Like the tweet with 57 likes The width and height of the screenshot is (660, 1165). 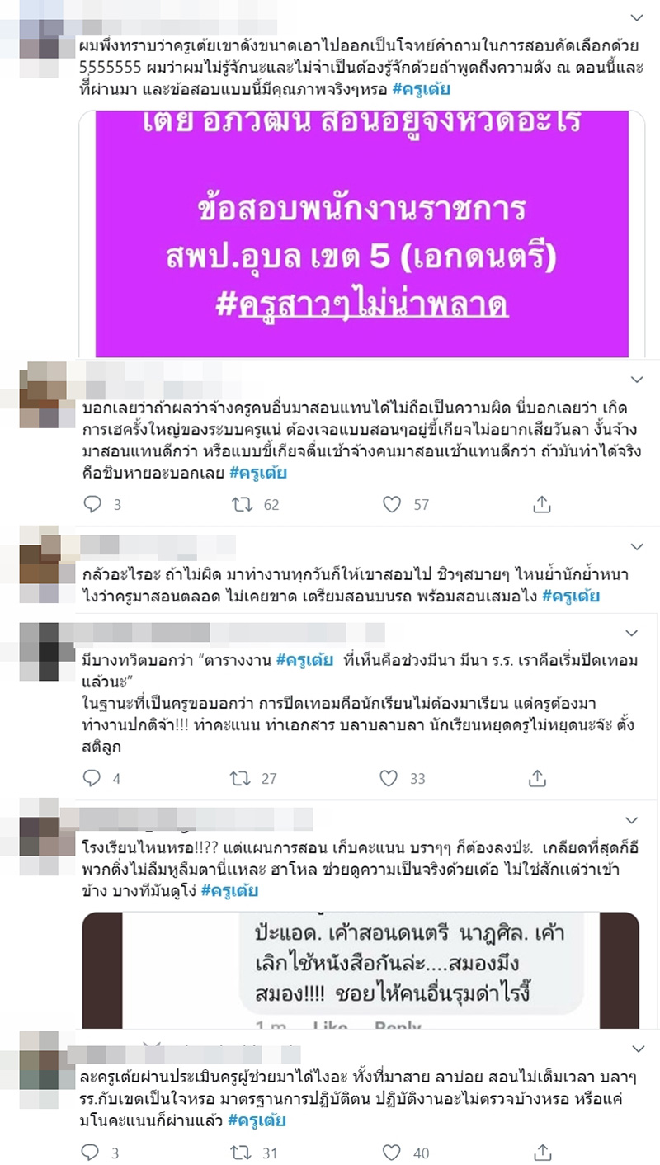click(x=392, y=504)
